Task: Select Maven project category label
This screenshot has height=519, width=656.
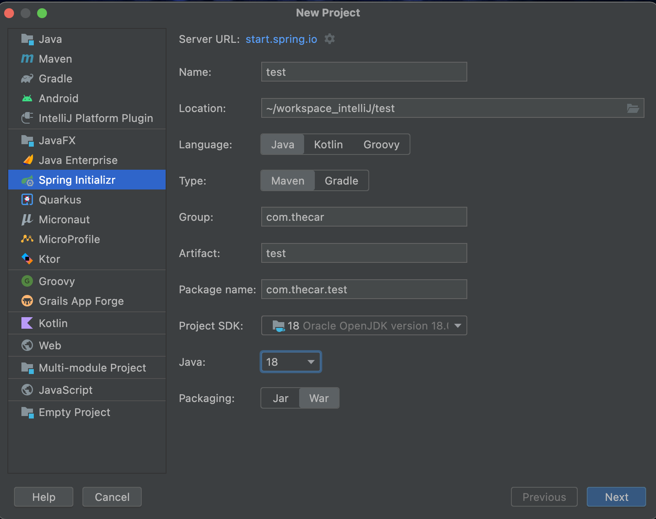Action: [56, 59]
